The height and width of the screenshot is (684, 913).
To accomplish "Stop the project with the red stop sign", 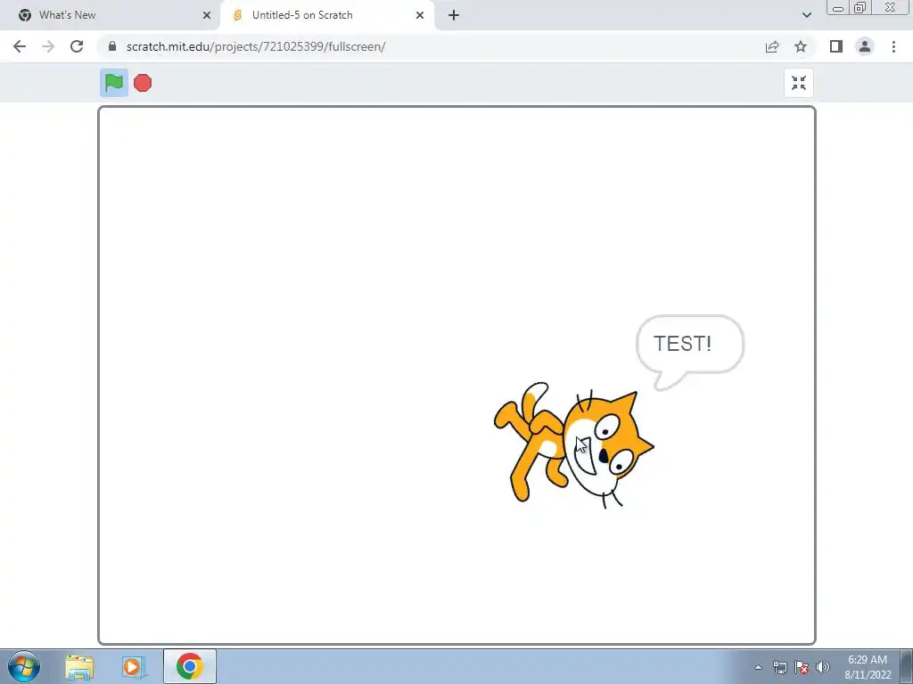I will click(143, 83).
